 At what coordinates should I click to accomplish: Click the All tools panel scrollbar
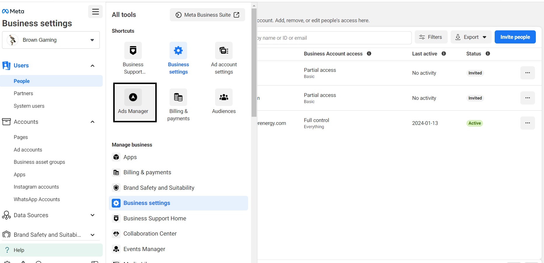pos(254,62)
